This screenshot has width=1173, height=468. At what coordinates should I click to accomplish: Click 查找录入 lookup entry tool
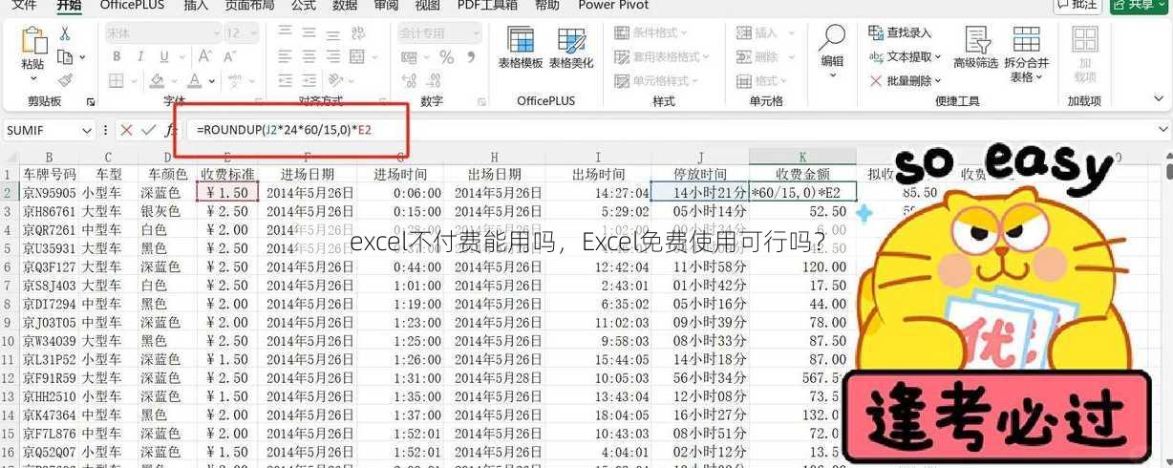click(x=900, y=33)
